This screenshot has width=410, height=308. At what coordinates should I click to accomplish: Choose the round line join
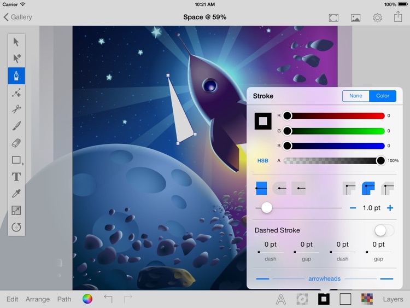click(368, 188)
